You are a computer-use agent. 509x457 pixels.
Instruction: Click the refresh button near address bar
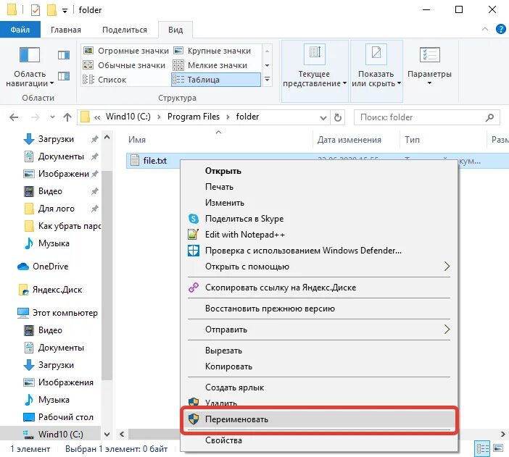(338, 117)
